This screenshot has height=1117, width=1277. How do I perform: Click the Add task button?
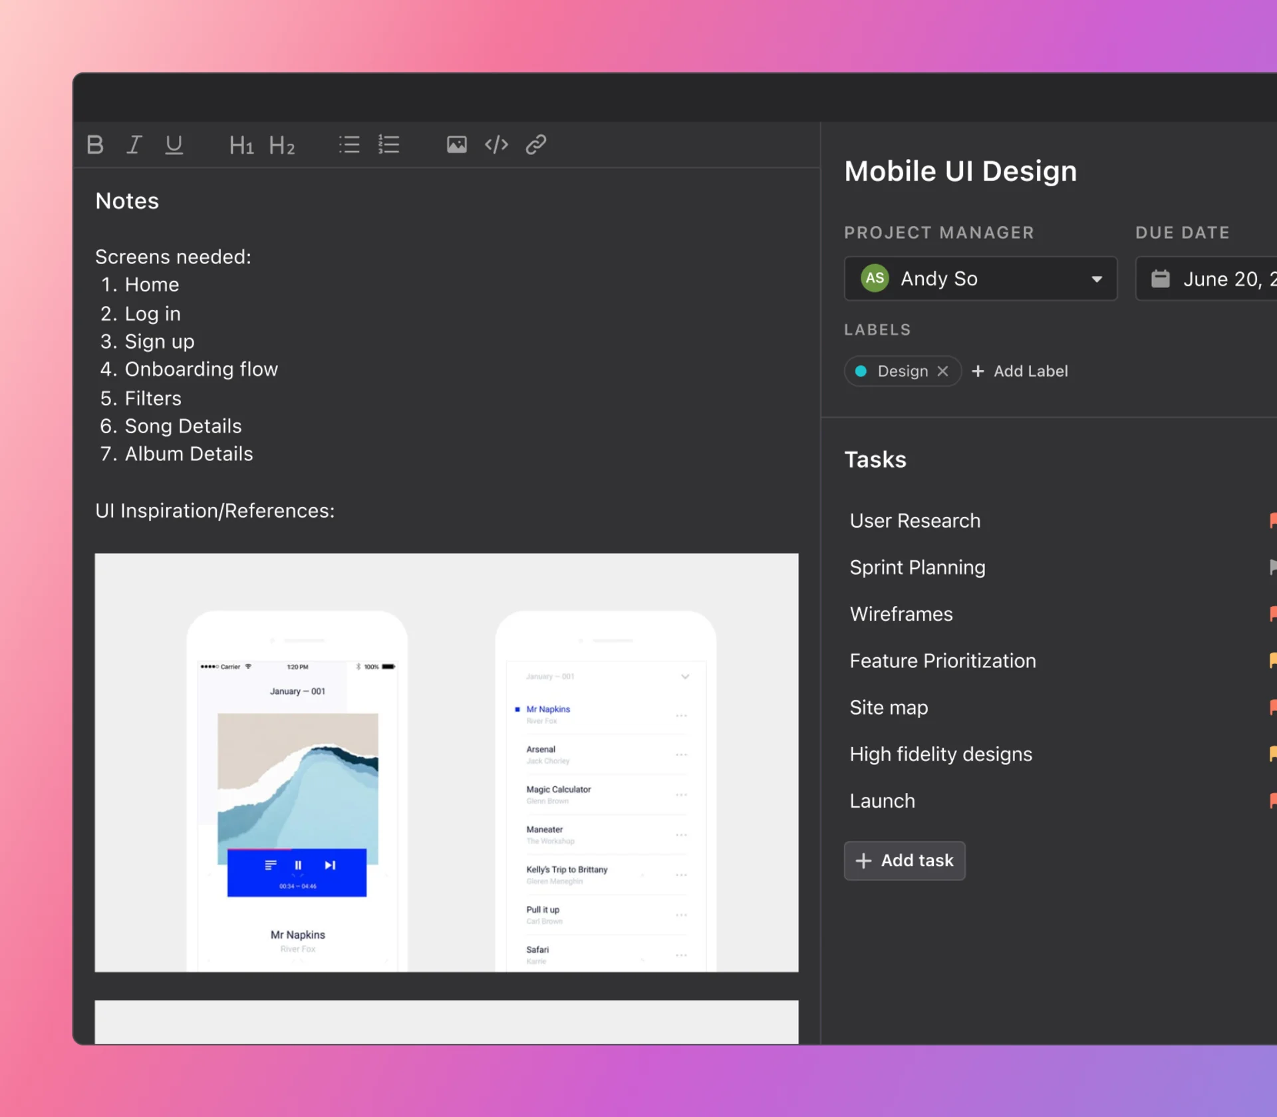click(905, 860)
